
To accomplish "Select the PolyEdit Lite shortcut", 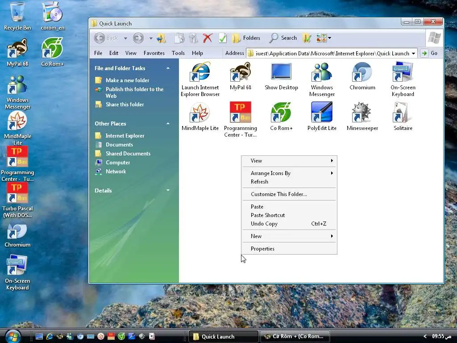I will (x=322, y=117).
